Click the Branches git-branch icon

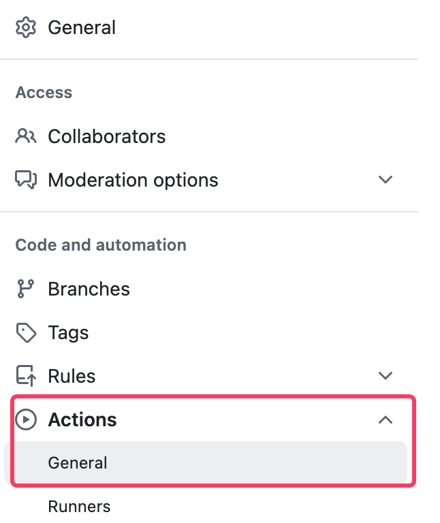tap(26, 289)
